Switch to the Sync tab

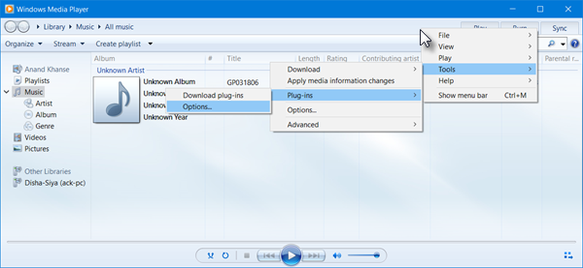pos(559,28)
